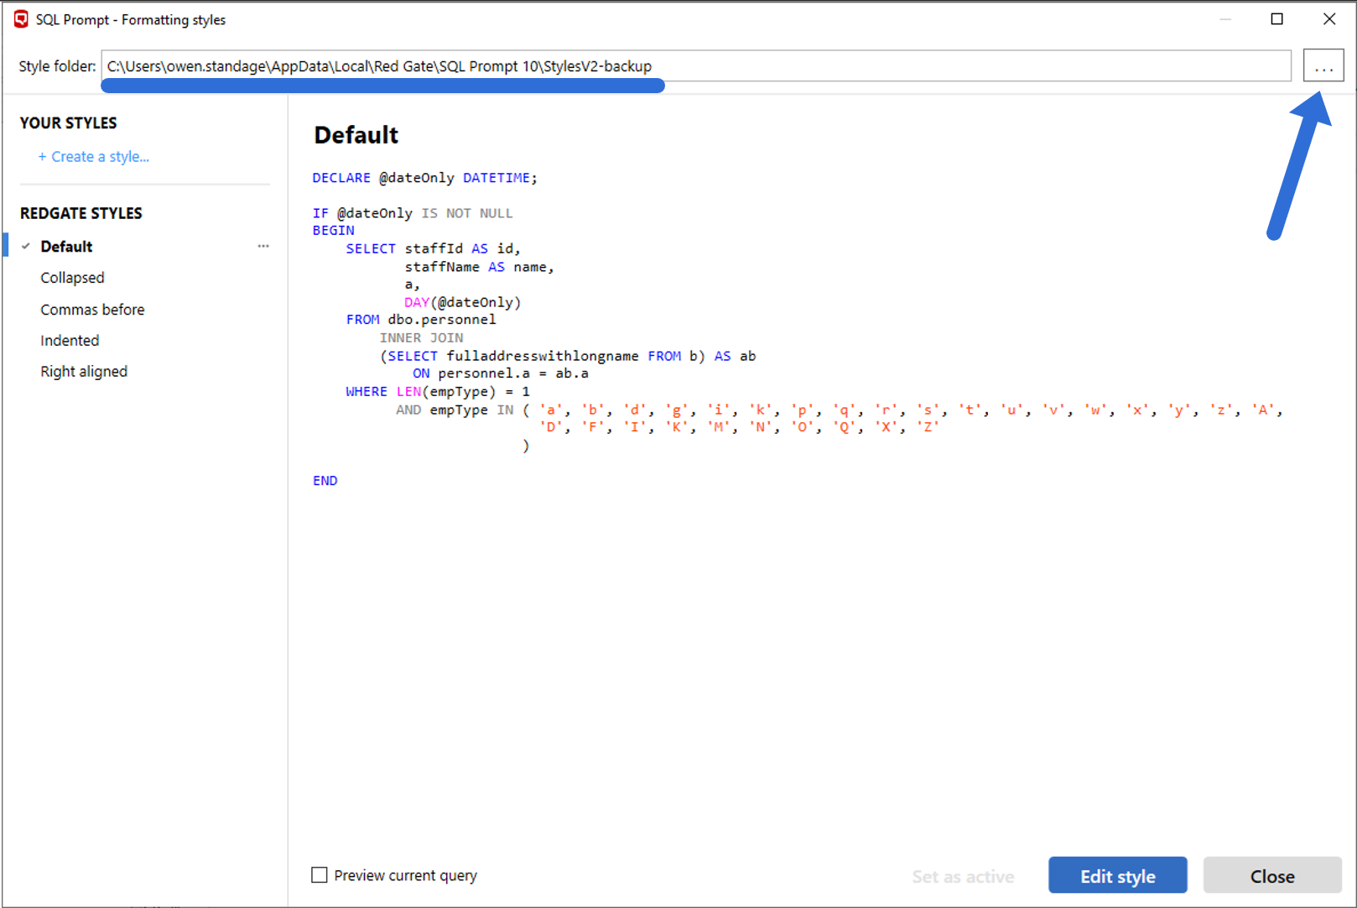This screenshot has width=1357, height=908.
Task: Click the SQL Prompt logo in the title bar
Action: (x=20, y=18)
